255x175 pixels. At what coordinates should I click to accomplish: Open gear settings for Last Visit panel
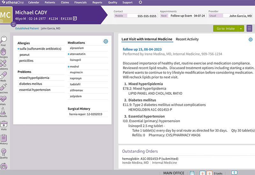tap(251, 39)
